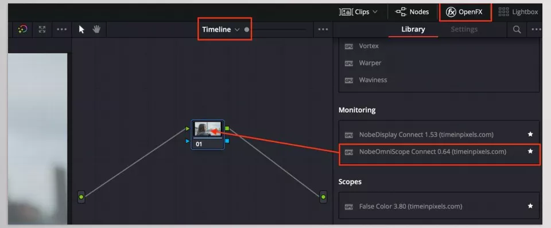Select the hand pan tool
This screenshot has width=551, height=228.
tap(96, 29)
